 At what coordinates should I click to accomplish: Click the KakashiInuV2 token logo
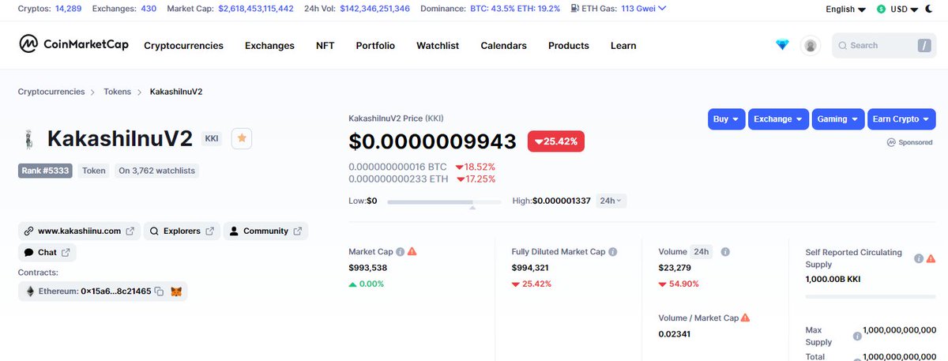(29, 140)
